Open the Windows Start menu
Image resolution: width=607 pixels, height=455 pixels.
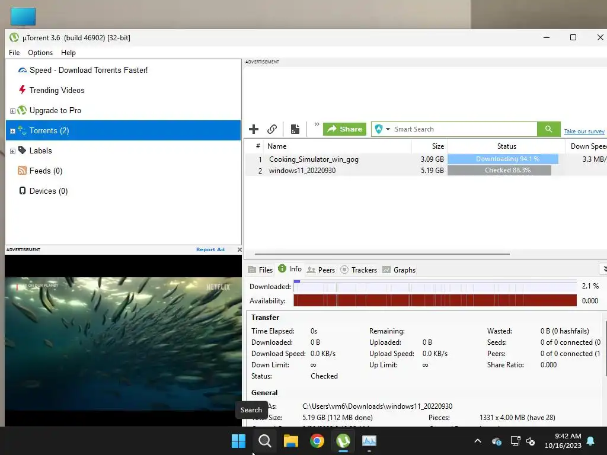(x=238, y=441)
